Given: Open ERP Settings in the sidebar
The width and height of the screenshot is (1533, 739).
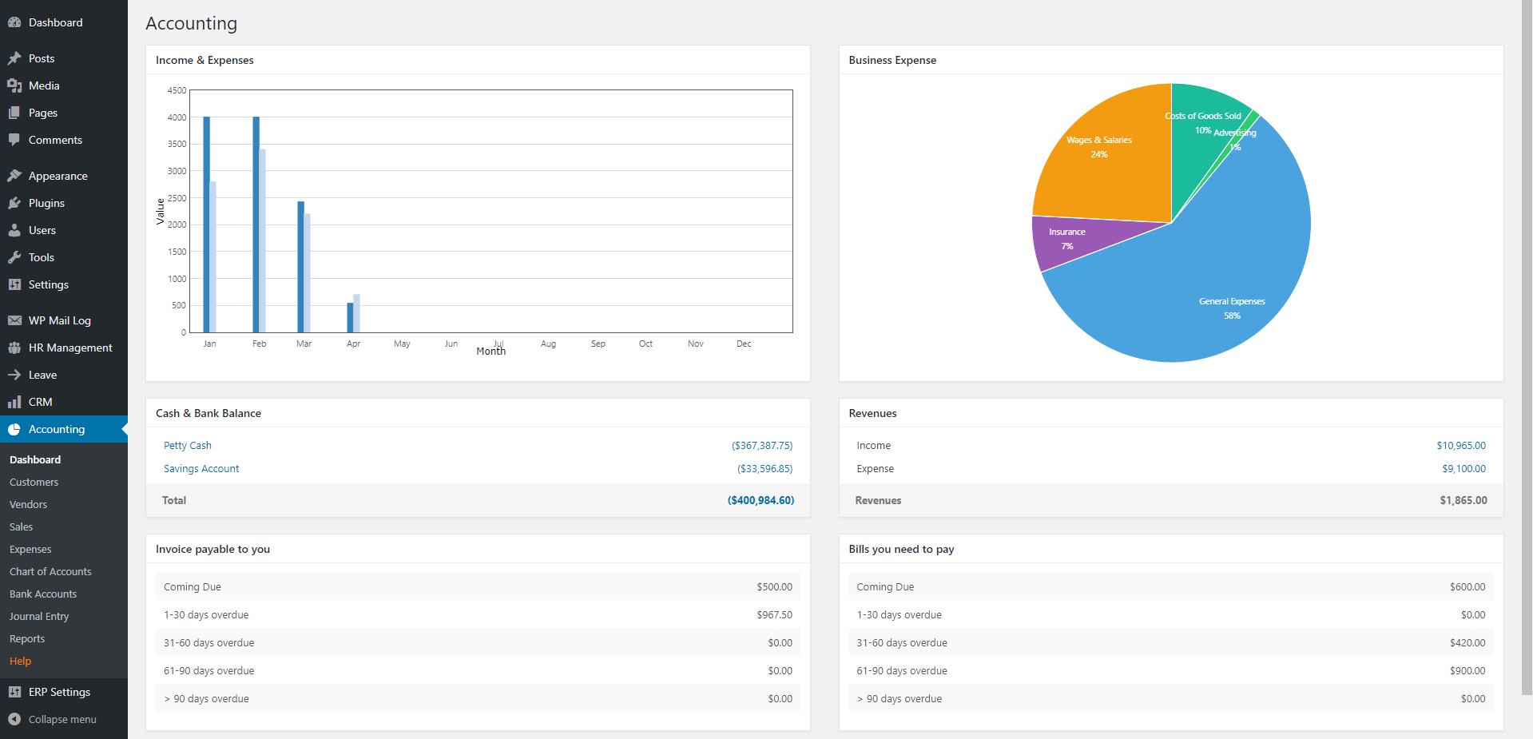Looking at the screenshot, I should tap(59, 692).
